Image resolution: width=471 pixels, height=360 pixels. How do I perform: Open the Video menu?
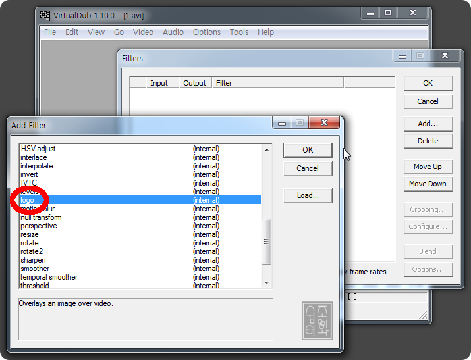coord(144,32)
